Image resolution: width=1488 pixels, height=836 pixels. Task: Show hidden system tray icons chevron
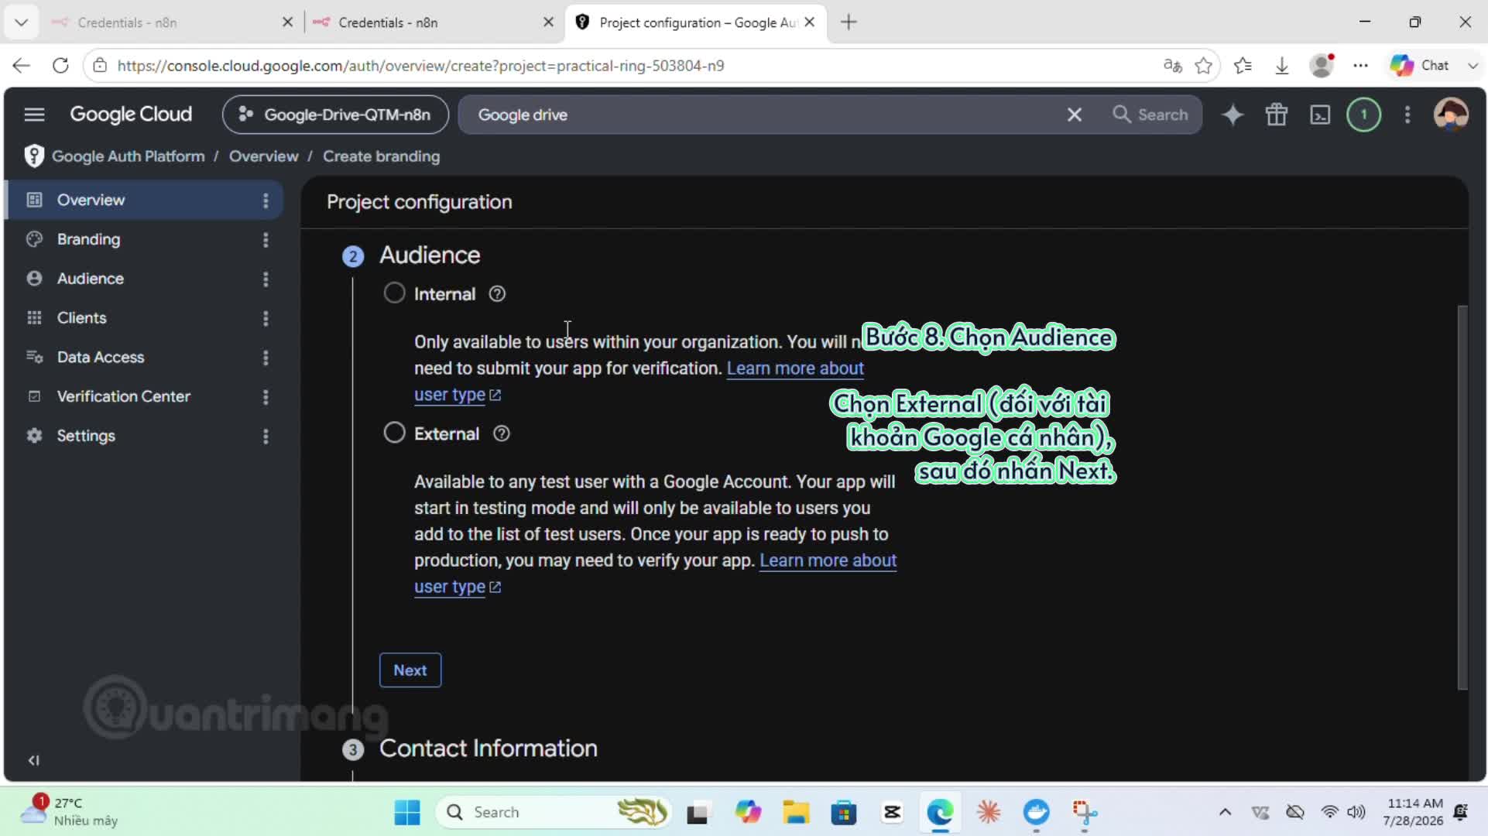pyautogui.click(x=1225, y=812)
